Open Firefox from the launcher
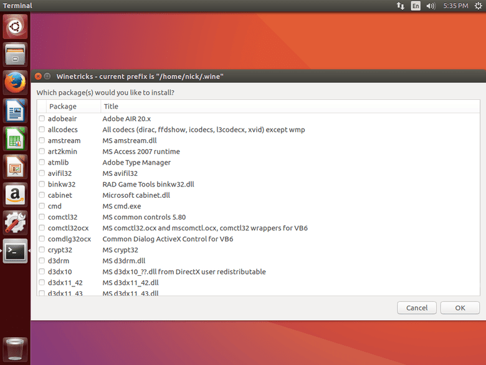486x365 pixels. 15,83
